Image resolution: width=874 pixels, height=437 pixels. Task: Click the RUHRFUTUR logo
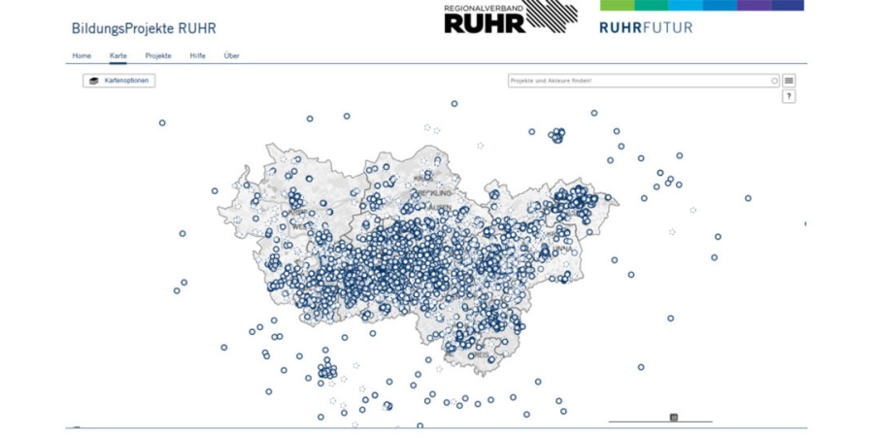646,28
